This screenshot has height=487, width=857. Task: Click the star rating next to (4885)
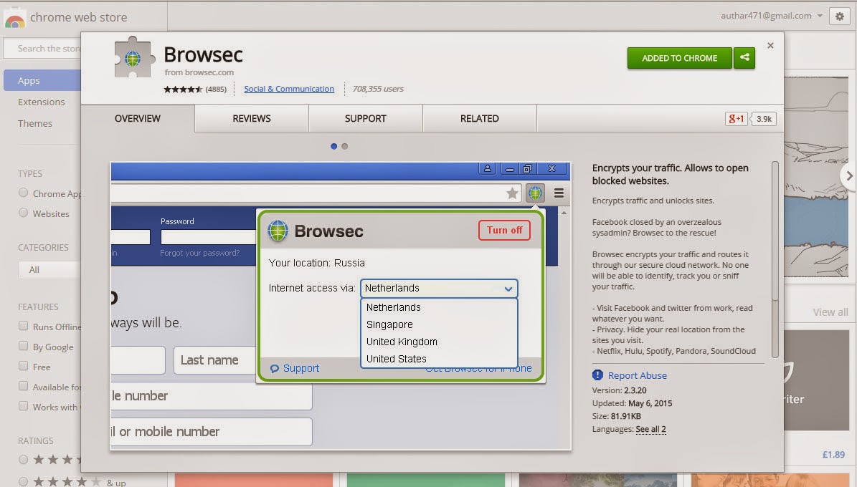tap(183, 89)
